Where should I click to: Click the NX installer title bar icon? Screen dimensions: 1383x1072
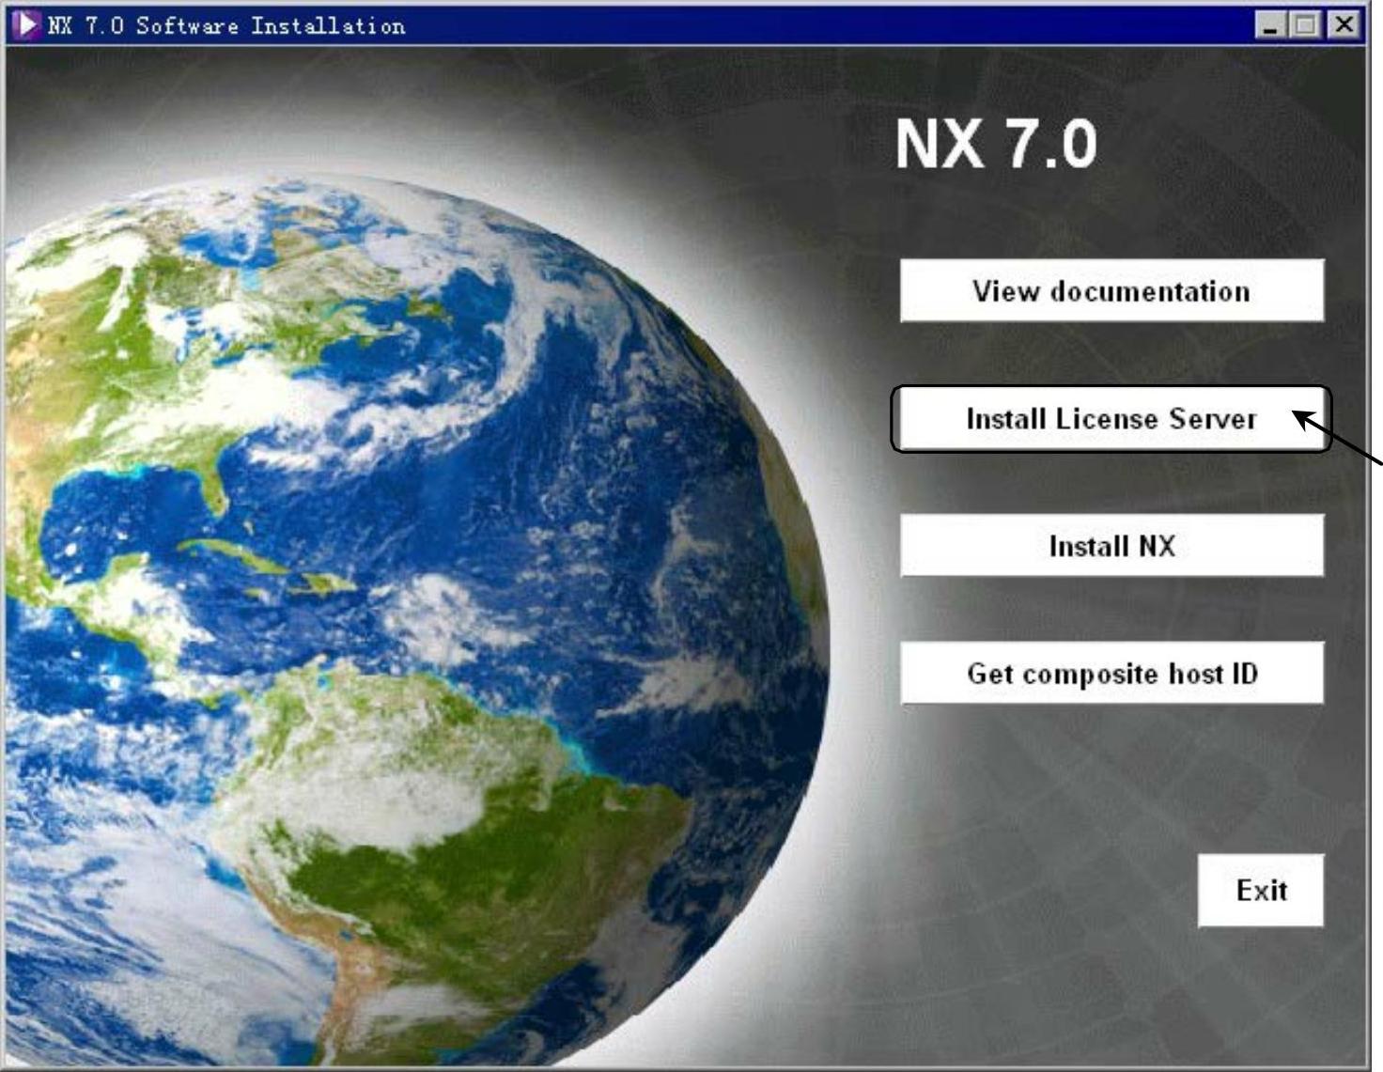(x=27, y=24)
